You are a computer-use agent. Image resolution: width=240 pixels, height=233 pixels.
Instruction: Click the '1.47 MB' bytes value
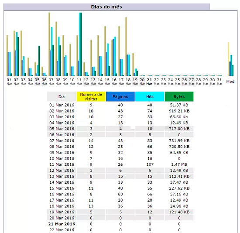point(179,164)
